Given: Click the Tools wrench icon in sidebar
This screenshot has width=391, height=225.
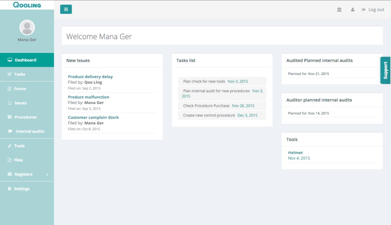Looking at the screenshot, I should tap(10, 146).
